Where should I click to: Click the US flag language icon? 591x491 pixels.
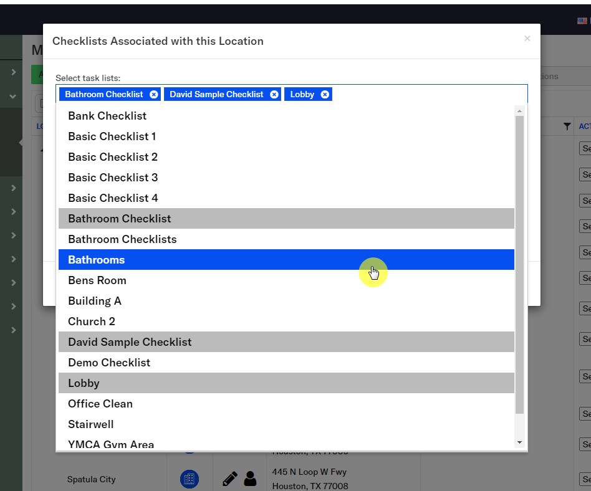(582, 21)
